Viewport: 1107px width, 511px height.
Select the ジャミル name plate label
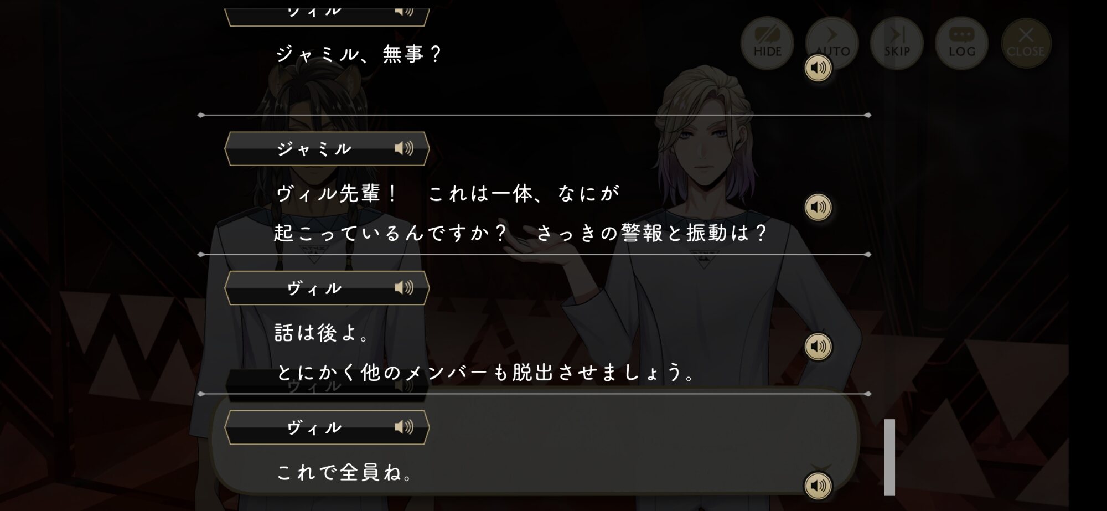(314, 148)
